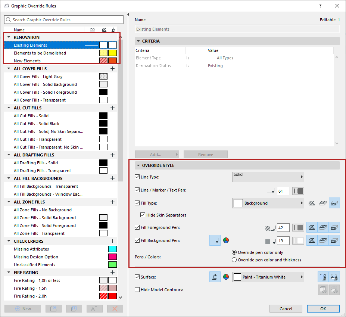Select All Cut Fills - Solid Black
This screenshot has height=317, width=346.
point(61,124)
